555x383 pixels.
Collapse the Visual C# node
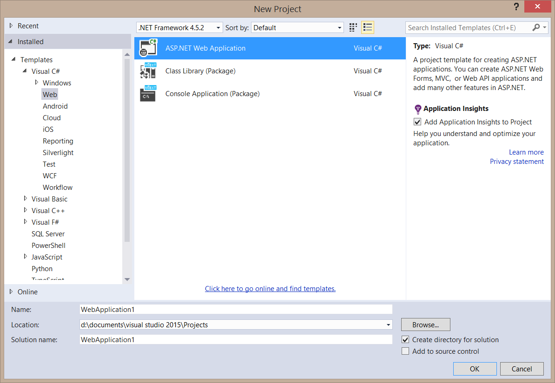pyautogui.click(x=25, y=71)
